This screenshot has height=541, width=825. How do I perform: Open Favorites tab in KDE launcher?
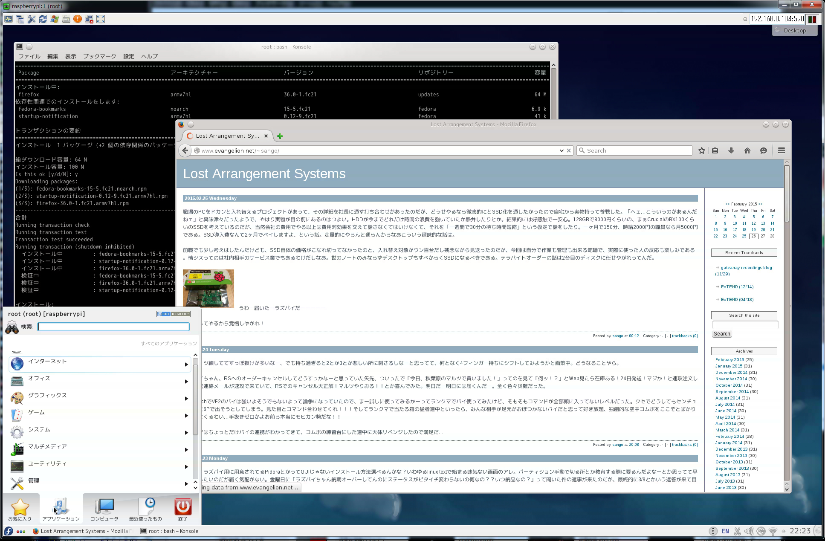coord(20,509)
